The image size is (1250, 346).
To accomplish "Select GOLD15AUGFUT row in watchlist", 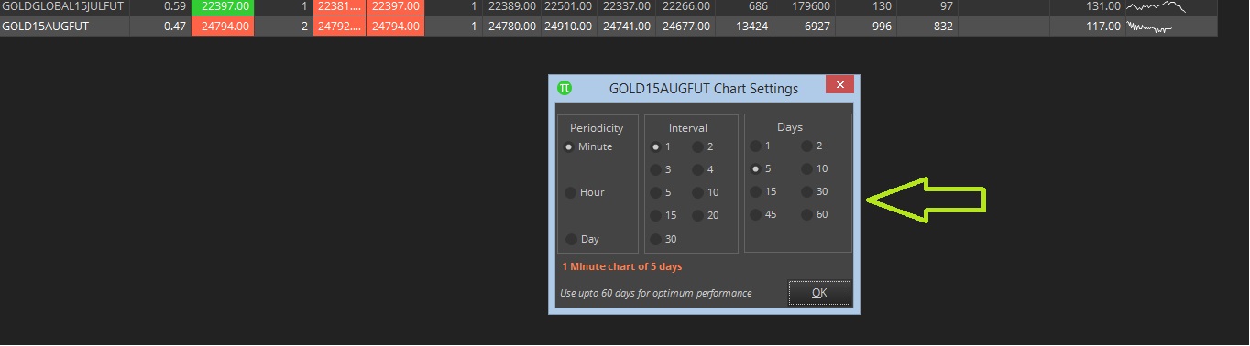I will 609,27.
